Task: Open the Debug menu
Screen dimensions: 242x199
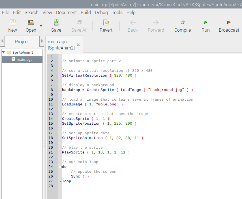Action: pyautogui.click(x=101, y=12)
